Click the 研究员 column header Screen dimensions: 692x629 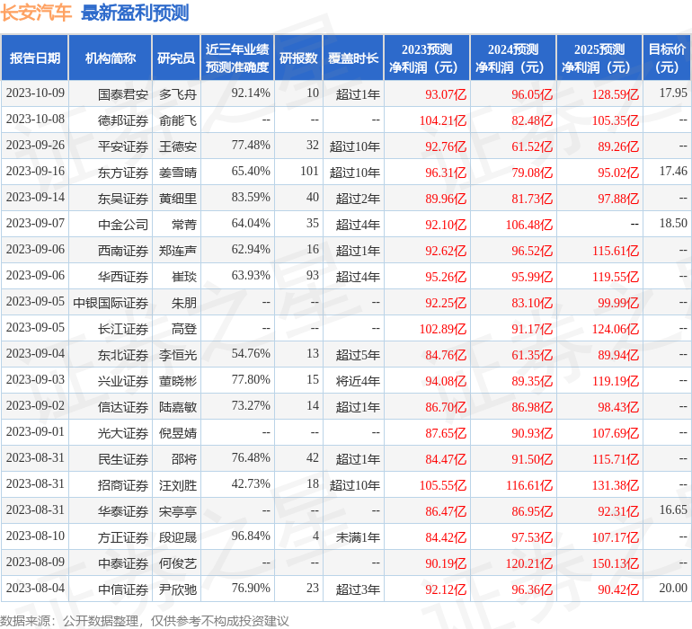tap(176, 58)
